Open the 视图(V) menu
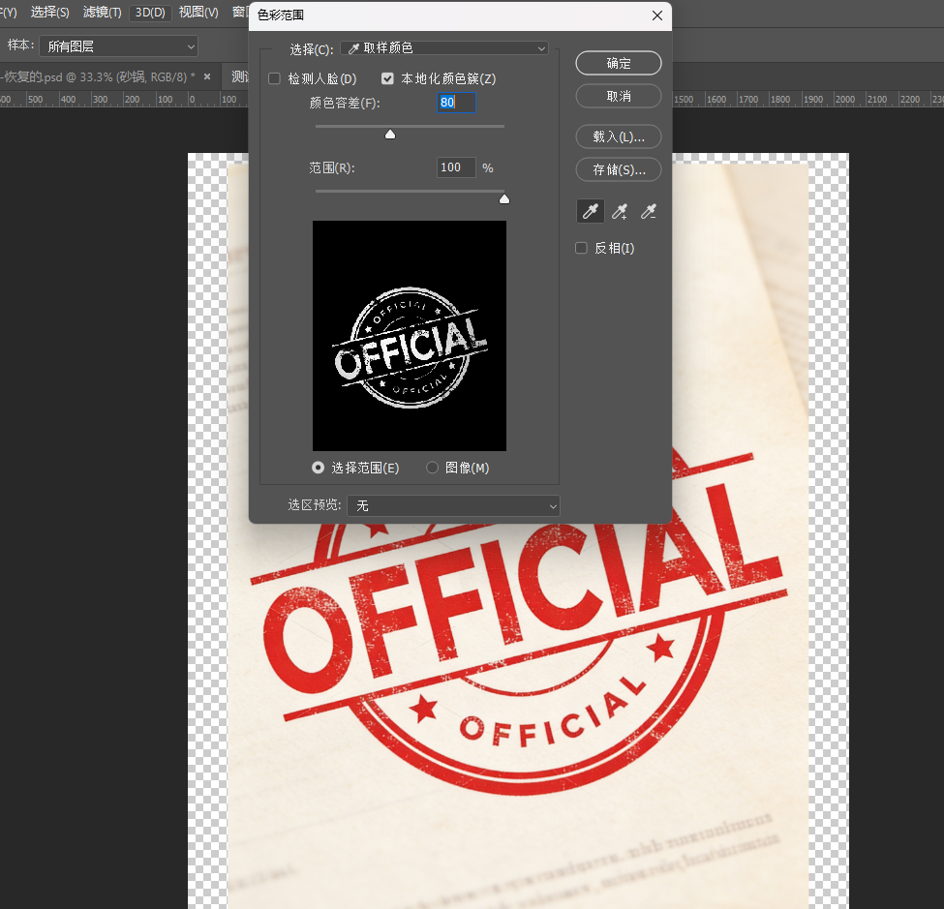 point(198,13)
